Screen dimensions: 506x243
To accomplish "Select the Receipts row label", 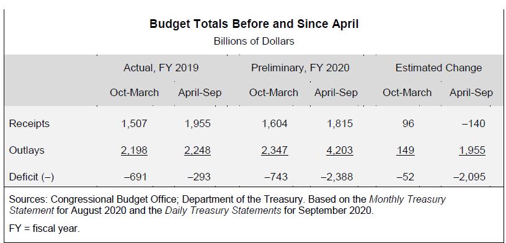I will 29,123.
